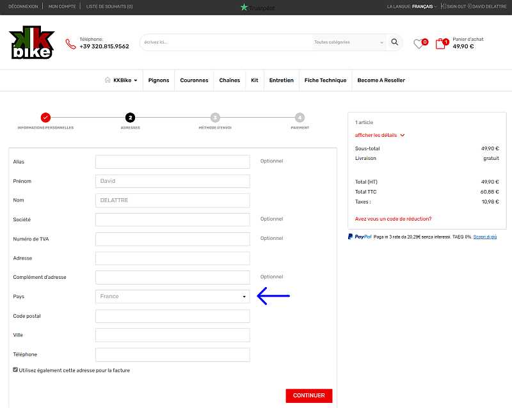Image resolution: width=512 pixels, height=408 pixels.
Task: Click the Trustpilot star logo
Action: pos(244,7)
